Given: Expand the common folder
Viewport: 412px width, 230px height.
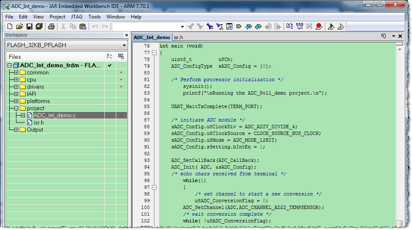Looking at the screenshot, I should click(x=16, y=72).
